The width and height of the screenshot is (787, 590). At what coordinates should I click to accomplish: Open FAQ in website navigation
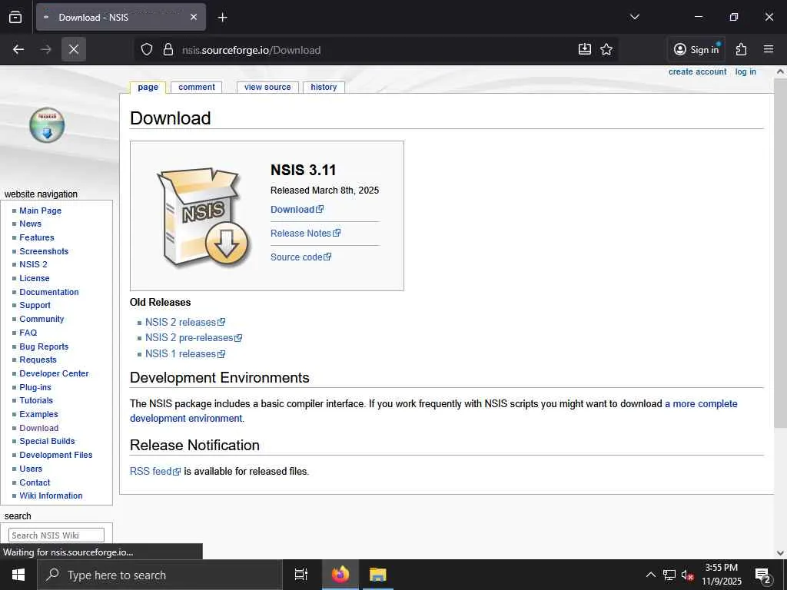[28, 333]
